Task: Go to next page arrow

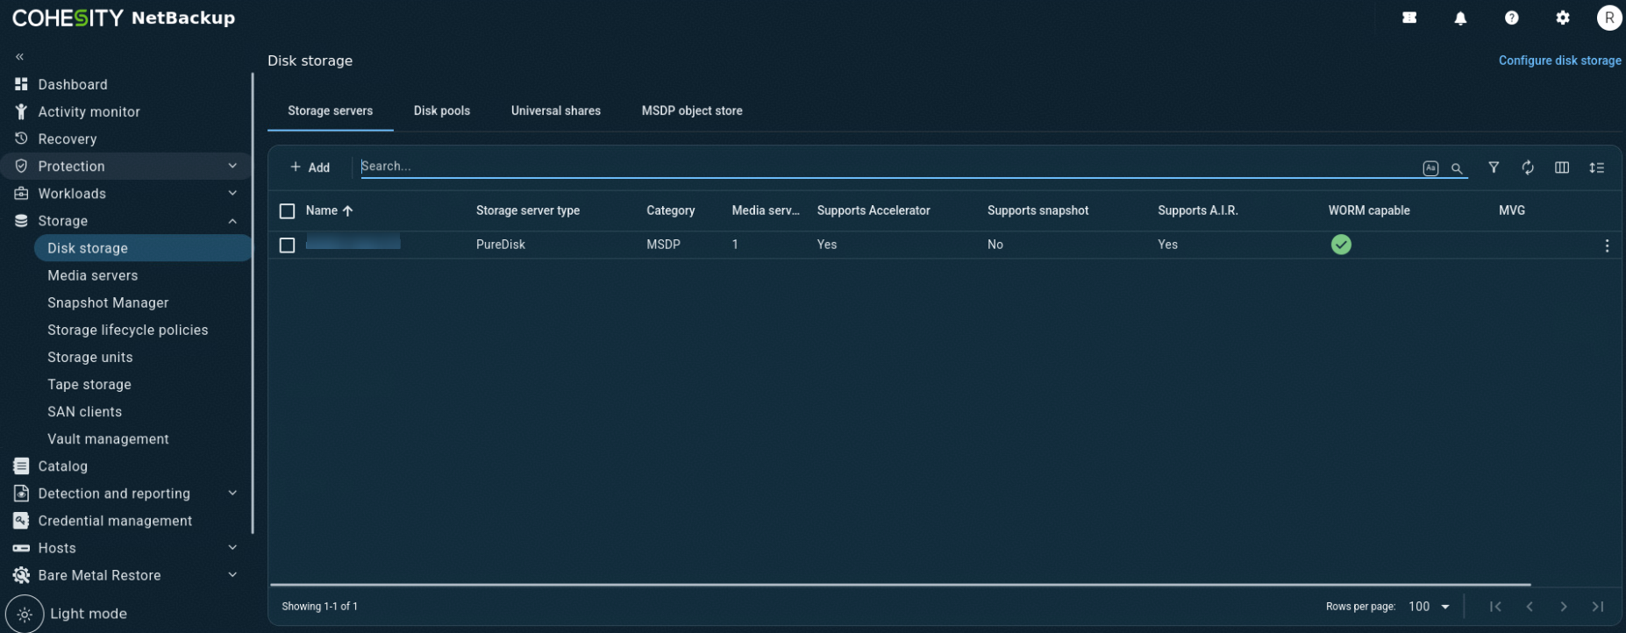Action: (x=1564, y=607)
